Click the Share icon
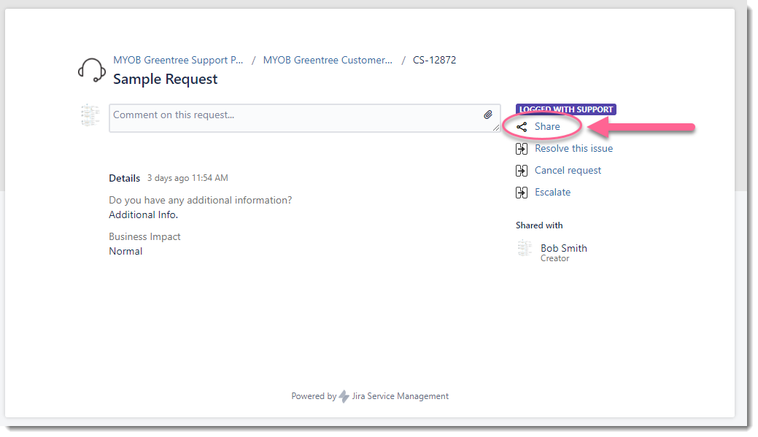This screenshot has height=437, width=758. (x=522, y=127)
